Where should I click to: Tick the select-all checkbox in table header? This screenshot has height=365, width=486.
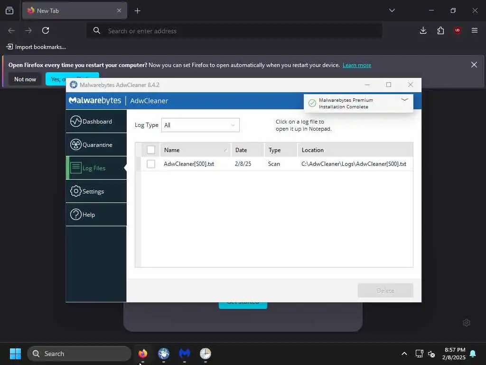click(x=151, y=150)
